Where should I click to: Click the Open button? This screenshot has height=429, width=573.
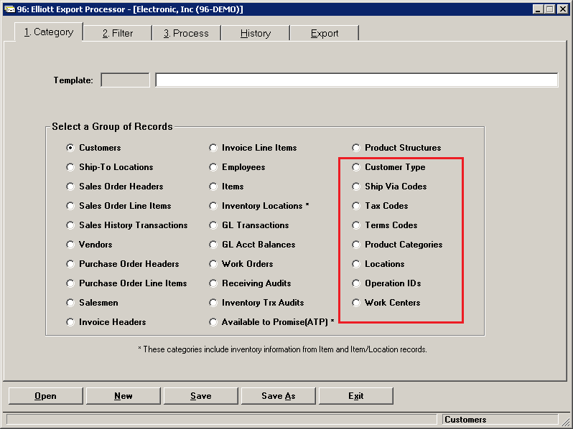tap(46, 396)
